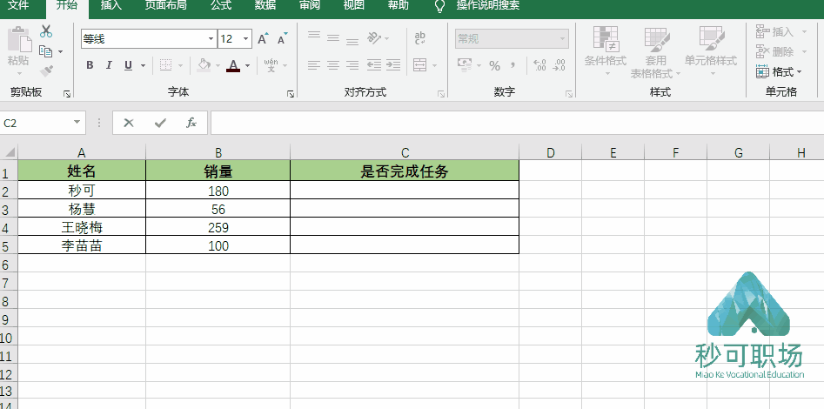Open the font name dropdown 等线
The height and width of the screenshot is (409, 824).
pyautogui.click(x=211, y=39)
